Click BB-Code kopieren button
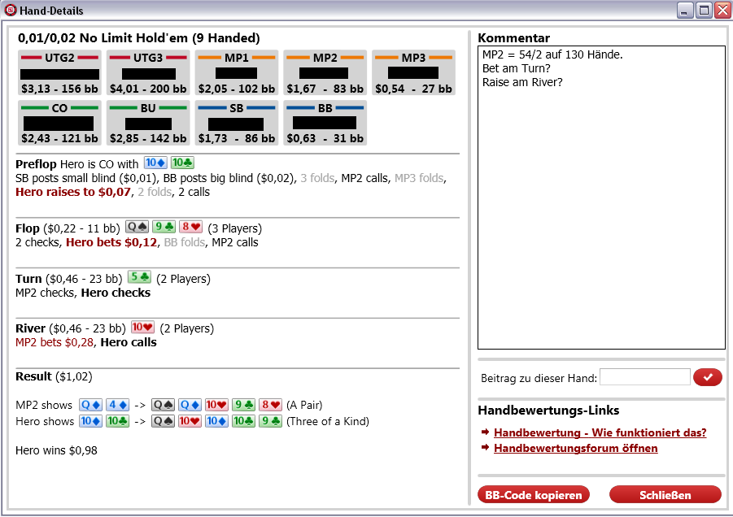Viewport: 733px width, 517px height. pos(534,495)
